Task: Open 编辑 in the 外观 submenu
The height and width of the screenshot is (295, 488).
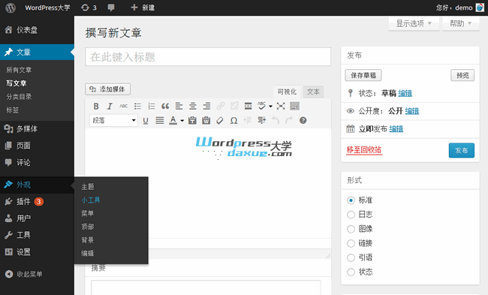Action: 88,253
